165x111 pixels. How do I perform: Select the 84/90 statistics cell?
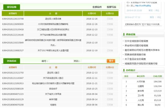(x=158, y=105)
